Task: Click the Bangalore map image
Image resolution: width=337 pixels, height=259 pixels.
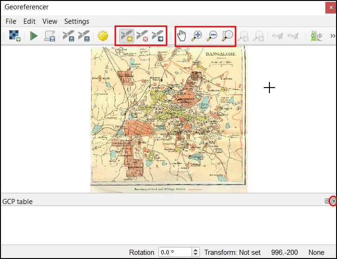Action: pos(169,120)
